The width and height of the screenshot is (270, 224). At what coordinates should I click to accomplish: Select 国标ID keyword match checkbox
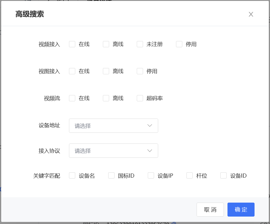coord(112,176)
